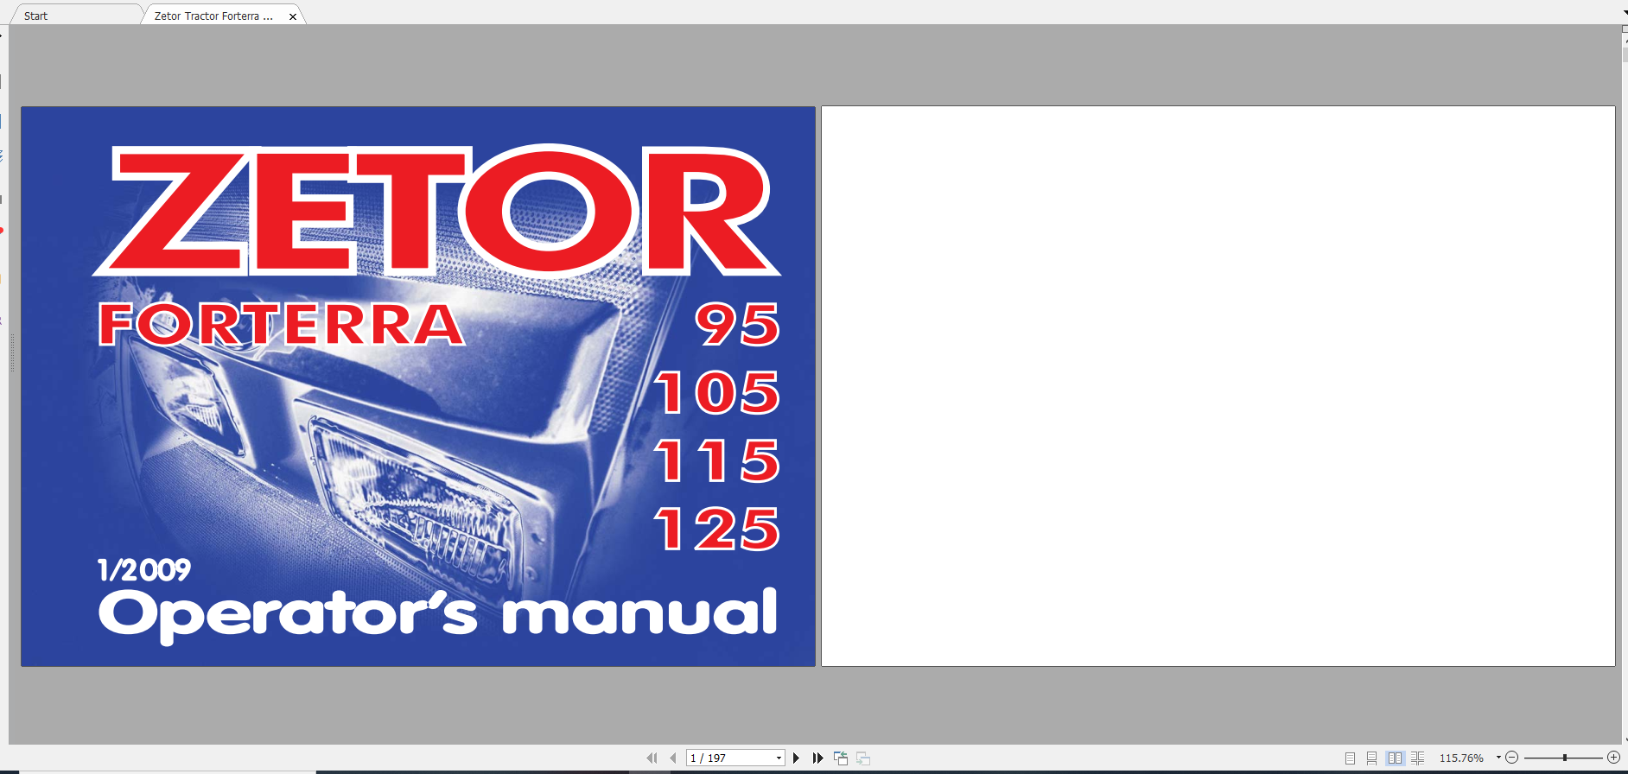Switch to the Start tab
The image size is (1628, 774).
36,16
